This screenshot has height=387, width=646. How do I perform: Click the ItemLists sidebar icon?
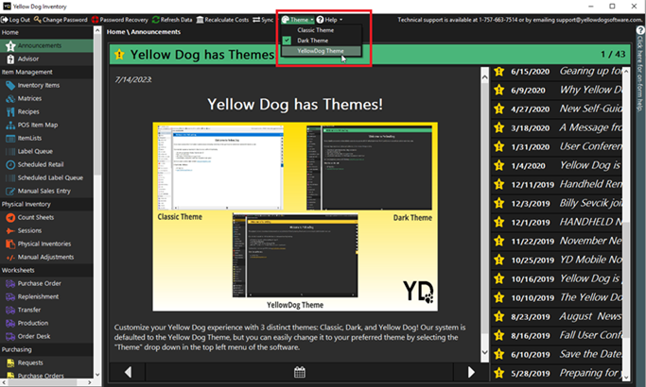[x=10, y=138]
